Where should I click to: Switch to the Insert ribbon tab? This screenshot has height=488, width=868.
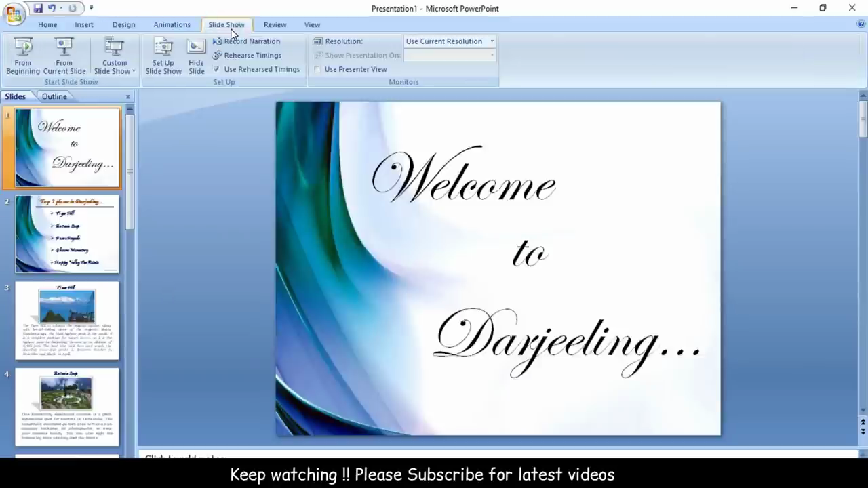coord(84,24)
